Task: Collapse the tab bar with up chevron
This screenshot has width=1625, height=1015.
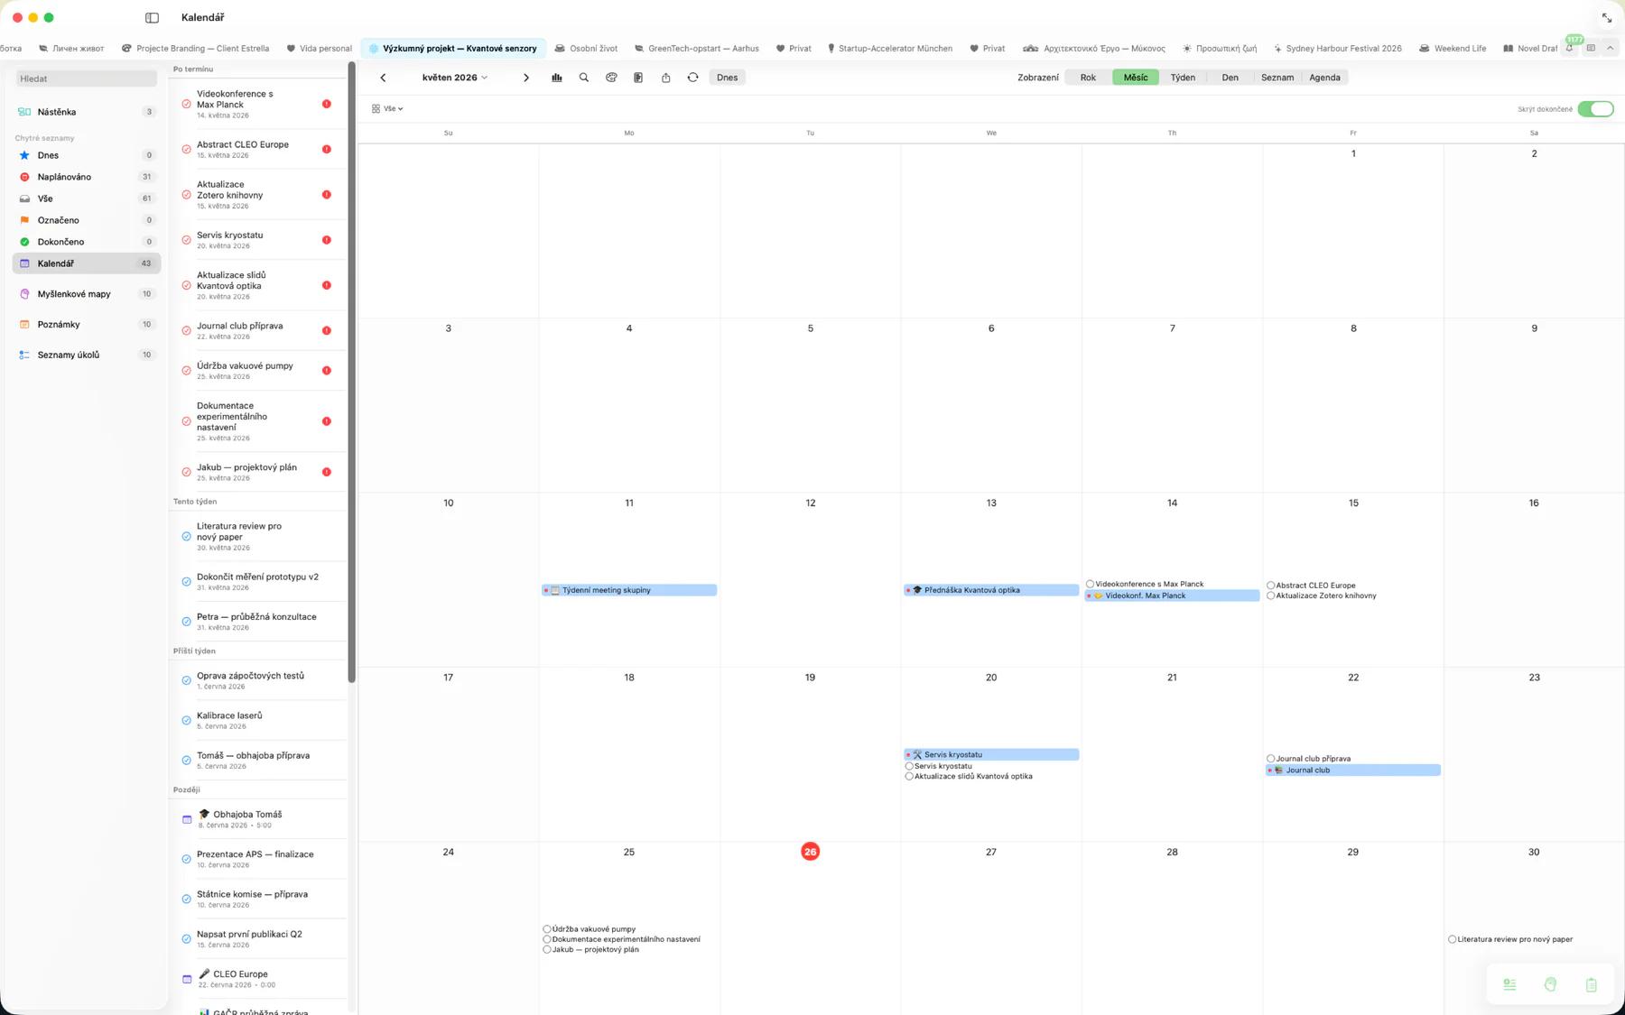Action: (x=1610, y=48)
